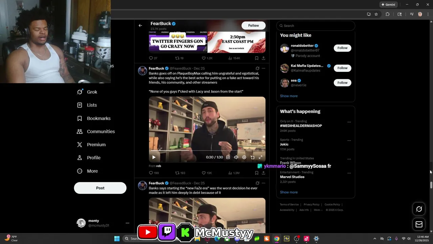
Task: Open Grok explain icon on PlaqueBoyMax post
Action: coord(257,68)
